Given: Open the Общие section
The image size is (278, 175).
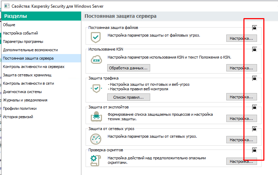Looking at the screenshot, I should [9, 25].
